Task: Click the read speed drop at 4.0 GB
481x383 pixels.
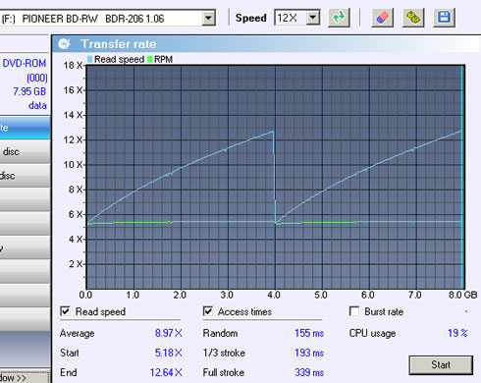Action: coord(274,177)
